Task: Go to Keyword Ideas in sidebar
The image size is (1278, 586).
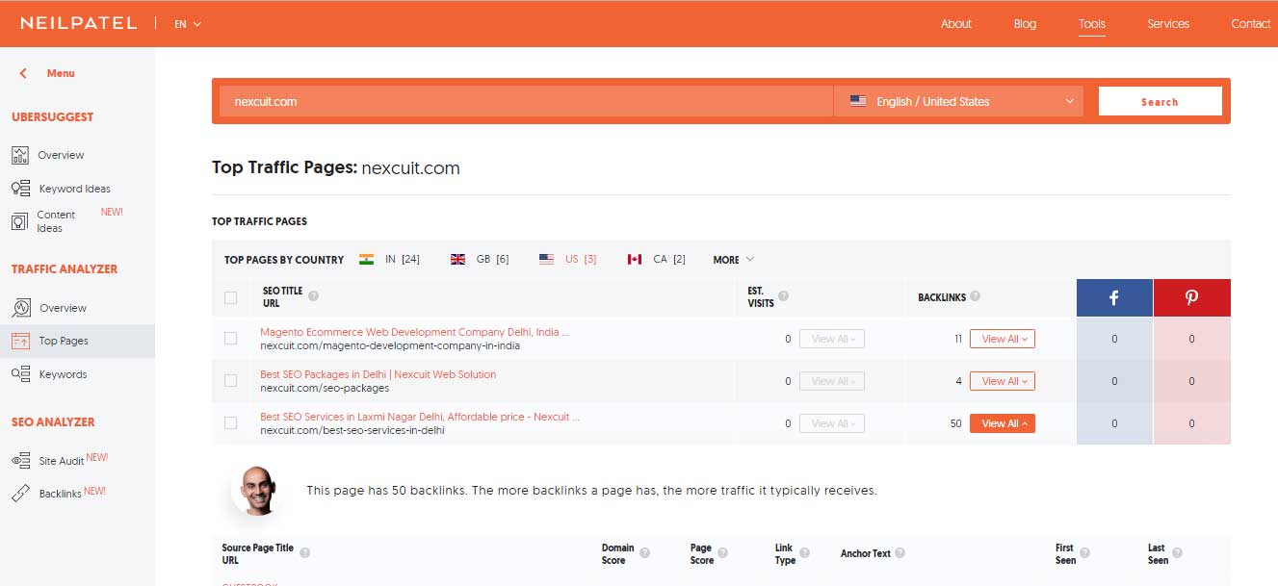Action: pyautogui.click(x=75, y=189)
